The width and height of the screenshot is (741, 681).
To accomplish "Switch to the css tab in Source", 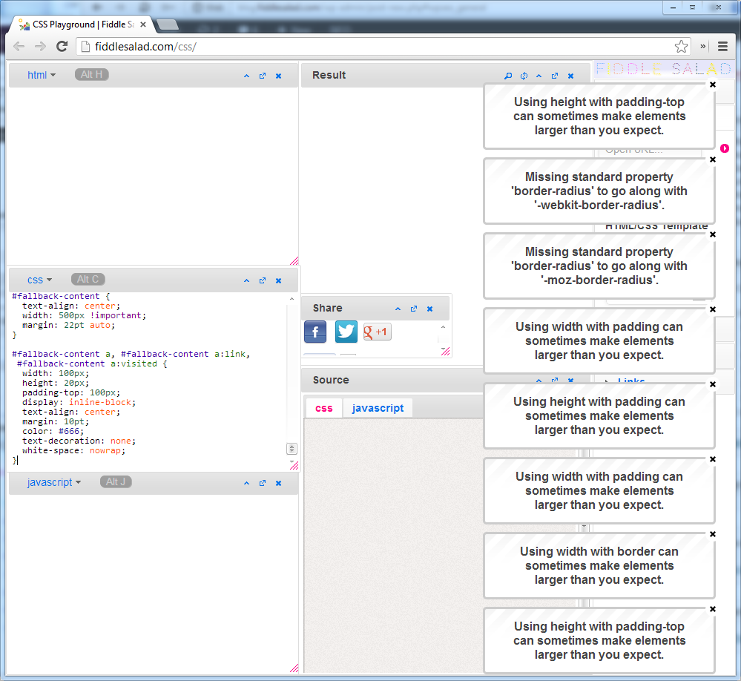I will [x=323, y=408].
